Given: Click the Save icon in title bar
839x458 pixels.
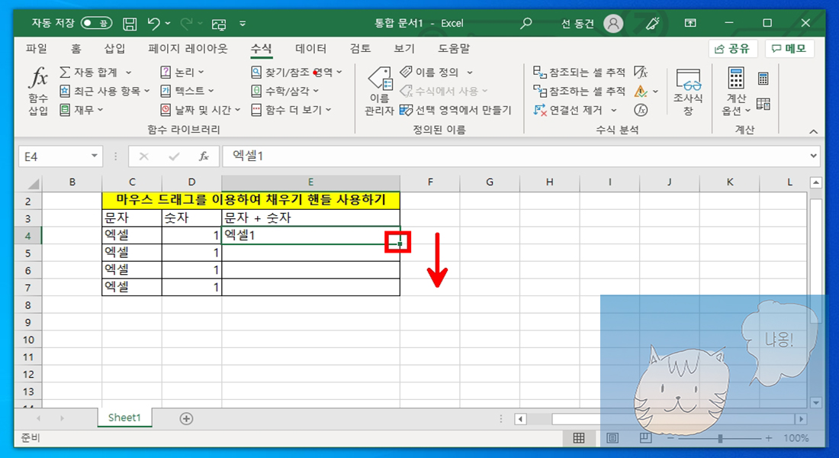Looking at the screenshot, I should (130, 24).
